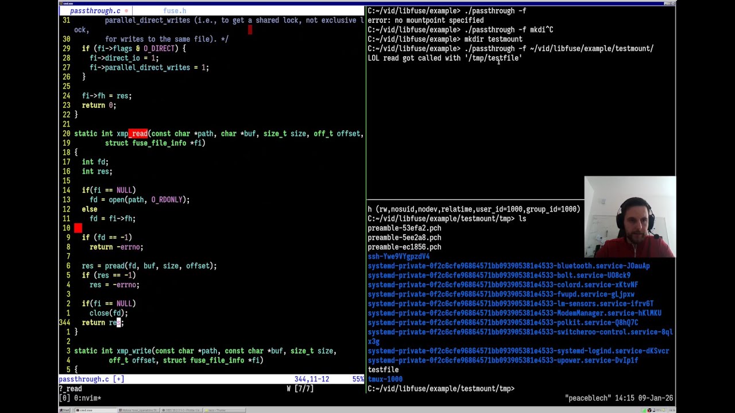The height and width of the screenshot is (413, 735).
Task: Click the '?_read' search command line
Action: [x=70, y=389]
